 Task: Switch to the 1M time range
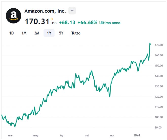[24, 33]
